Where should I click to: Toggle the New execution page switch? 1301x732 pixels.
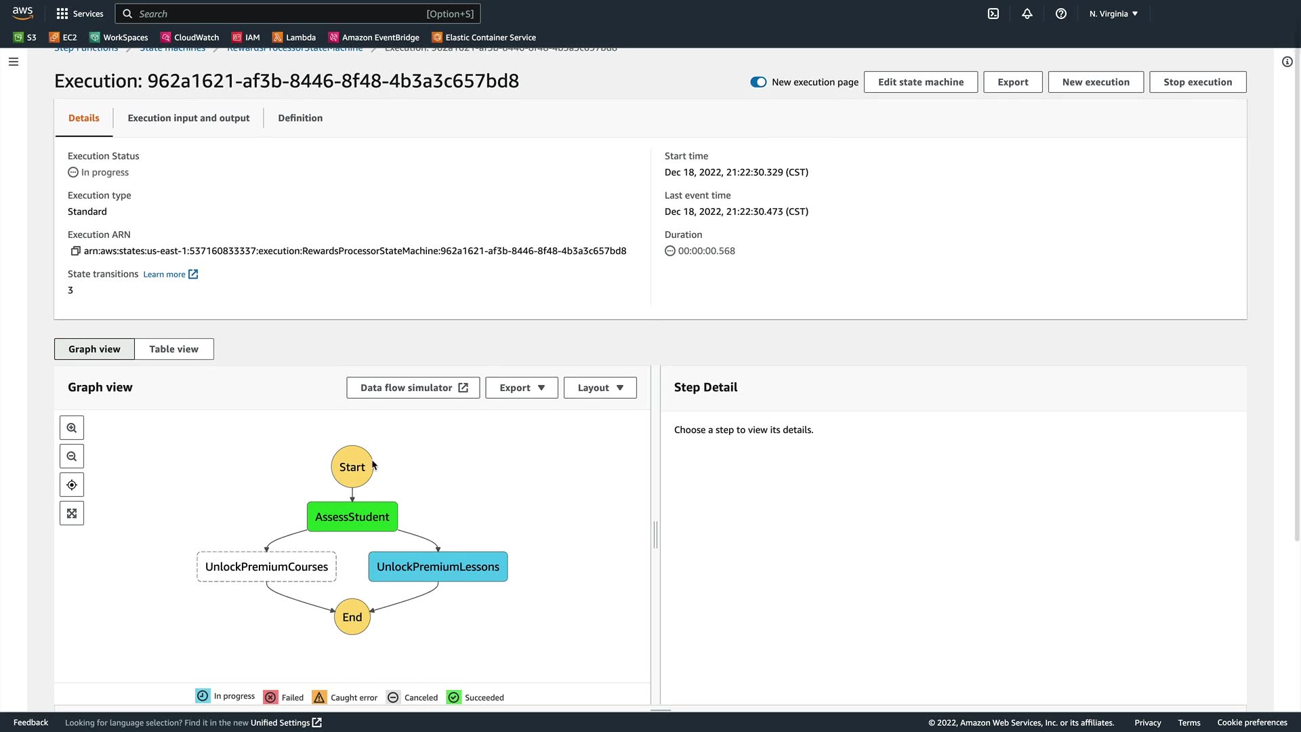pos(758,82)
